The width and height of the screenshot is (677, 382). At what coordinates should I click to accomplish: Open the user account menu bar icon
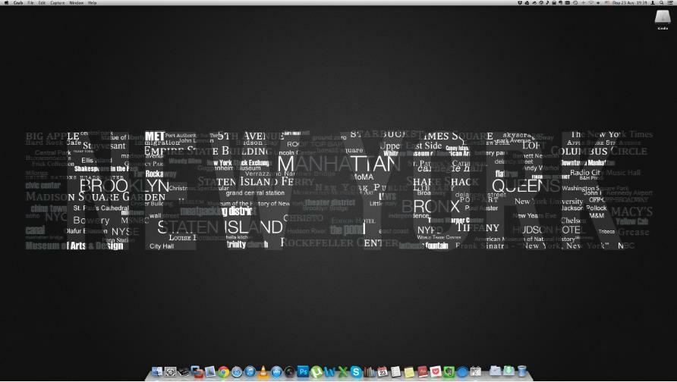(x=653, y=2)
